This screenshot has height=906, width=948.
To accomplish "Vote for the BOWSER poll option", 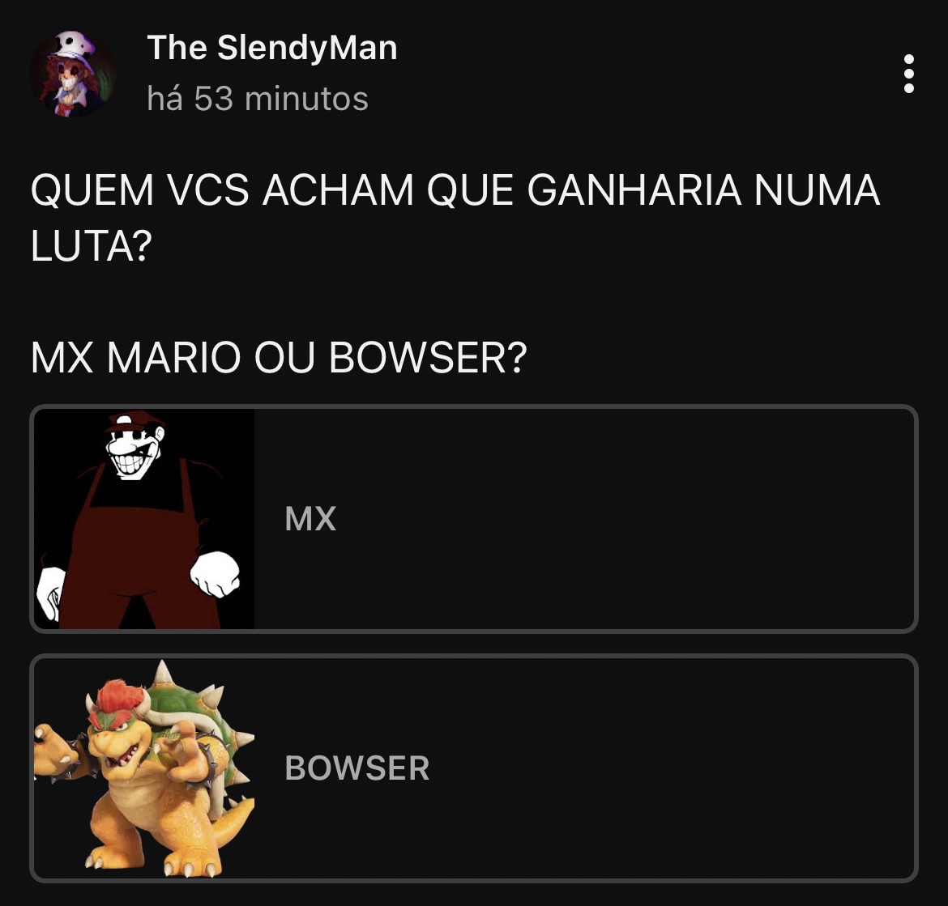I will coord(474,768).
